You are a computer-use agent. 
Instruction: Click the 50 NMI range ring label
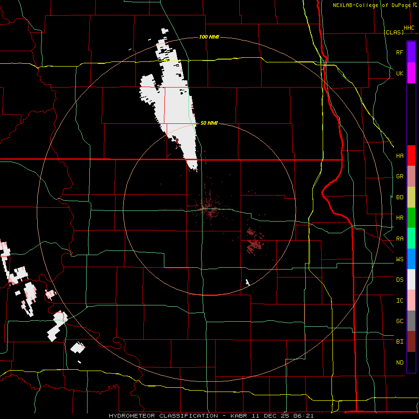pos(209,123)
